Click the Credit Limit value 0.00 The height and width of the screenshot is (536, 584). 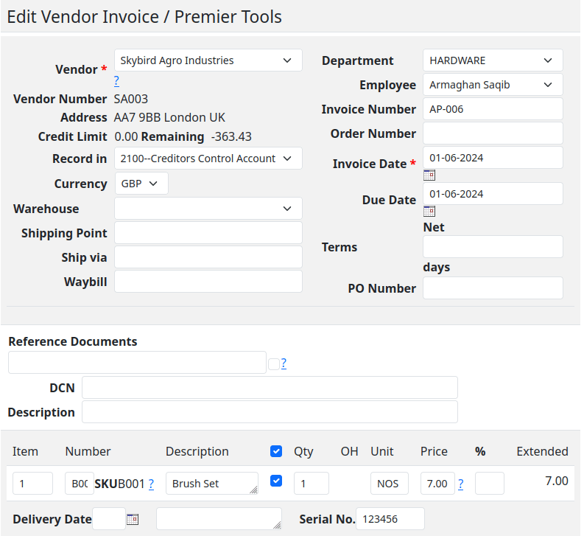coord(126,137)
